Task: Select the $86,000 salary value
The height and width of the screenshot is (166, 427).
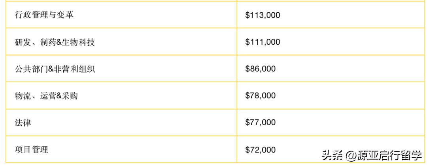Action: click(260, 69)
